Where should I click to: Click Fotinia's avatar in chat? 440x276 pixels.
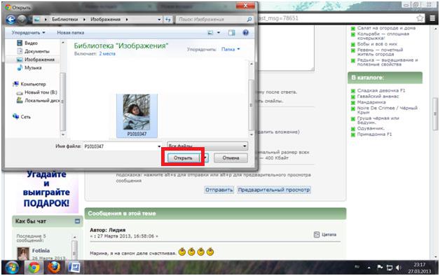point(23,254)
